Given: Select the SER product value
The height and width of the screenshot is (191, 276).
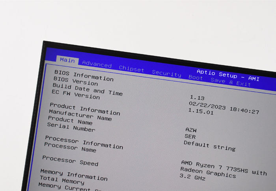Looking at the screenshot, I should [x=190, y=136].
